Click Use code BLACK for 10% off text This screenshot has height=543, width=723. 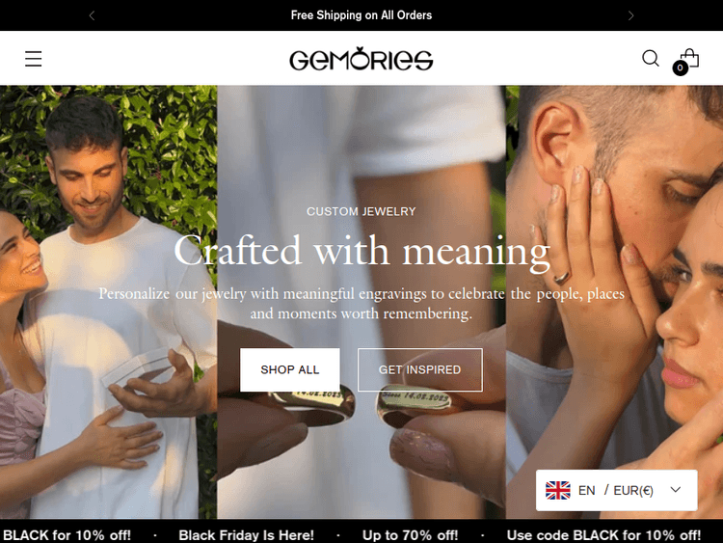[603, 535]
